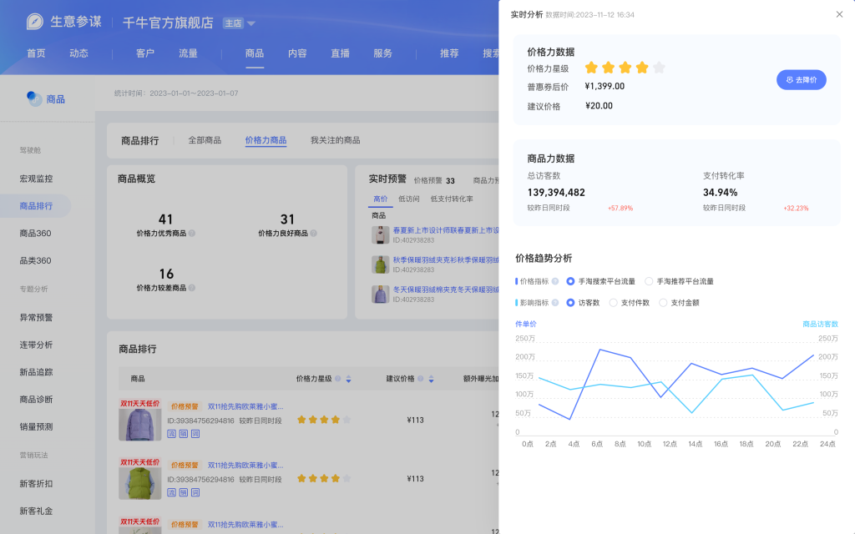Viewport: 855px width, 534px height.
Task: Click the third tag icon on green vest row
Action: [x=195, y=492]
